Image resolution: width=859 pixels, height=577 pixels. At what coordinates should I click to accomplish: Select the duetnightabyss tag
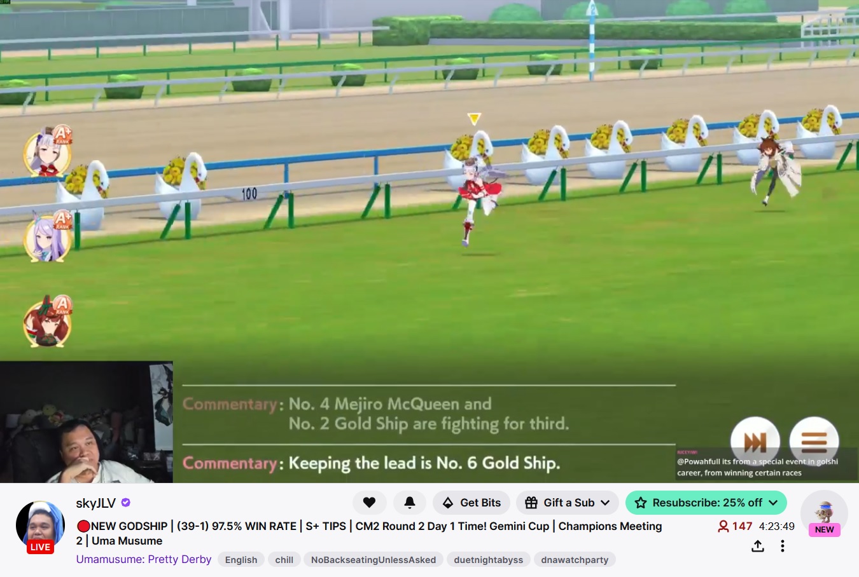[x=489, y=560]
